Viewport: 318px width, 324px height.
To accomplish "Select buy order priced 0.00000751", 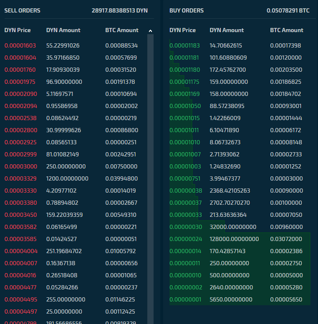I will (x=240, y=178).
